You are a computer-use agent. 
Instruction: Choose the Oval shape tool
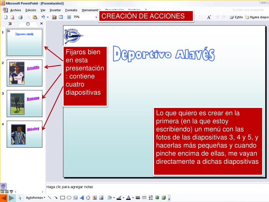[69, 198]
